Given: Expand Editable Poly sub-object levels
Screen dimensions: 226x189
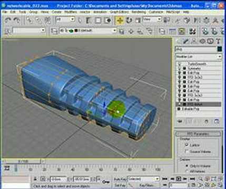Looking at the screenshot, I should coord(179,109).
